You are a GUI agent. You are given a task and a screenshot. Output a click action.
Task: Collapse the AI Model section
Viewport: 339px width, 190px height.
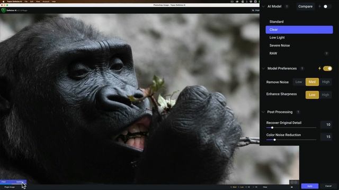coord(263,6)
